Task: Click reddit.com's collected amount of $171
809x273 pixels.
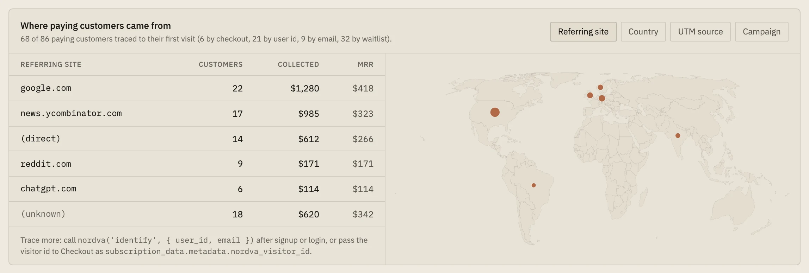Action: tap(309, 164)
